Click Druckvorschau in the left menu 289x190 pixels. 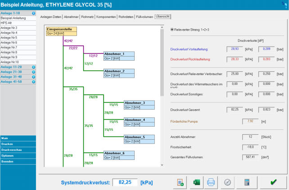tap(18, 150)
